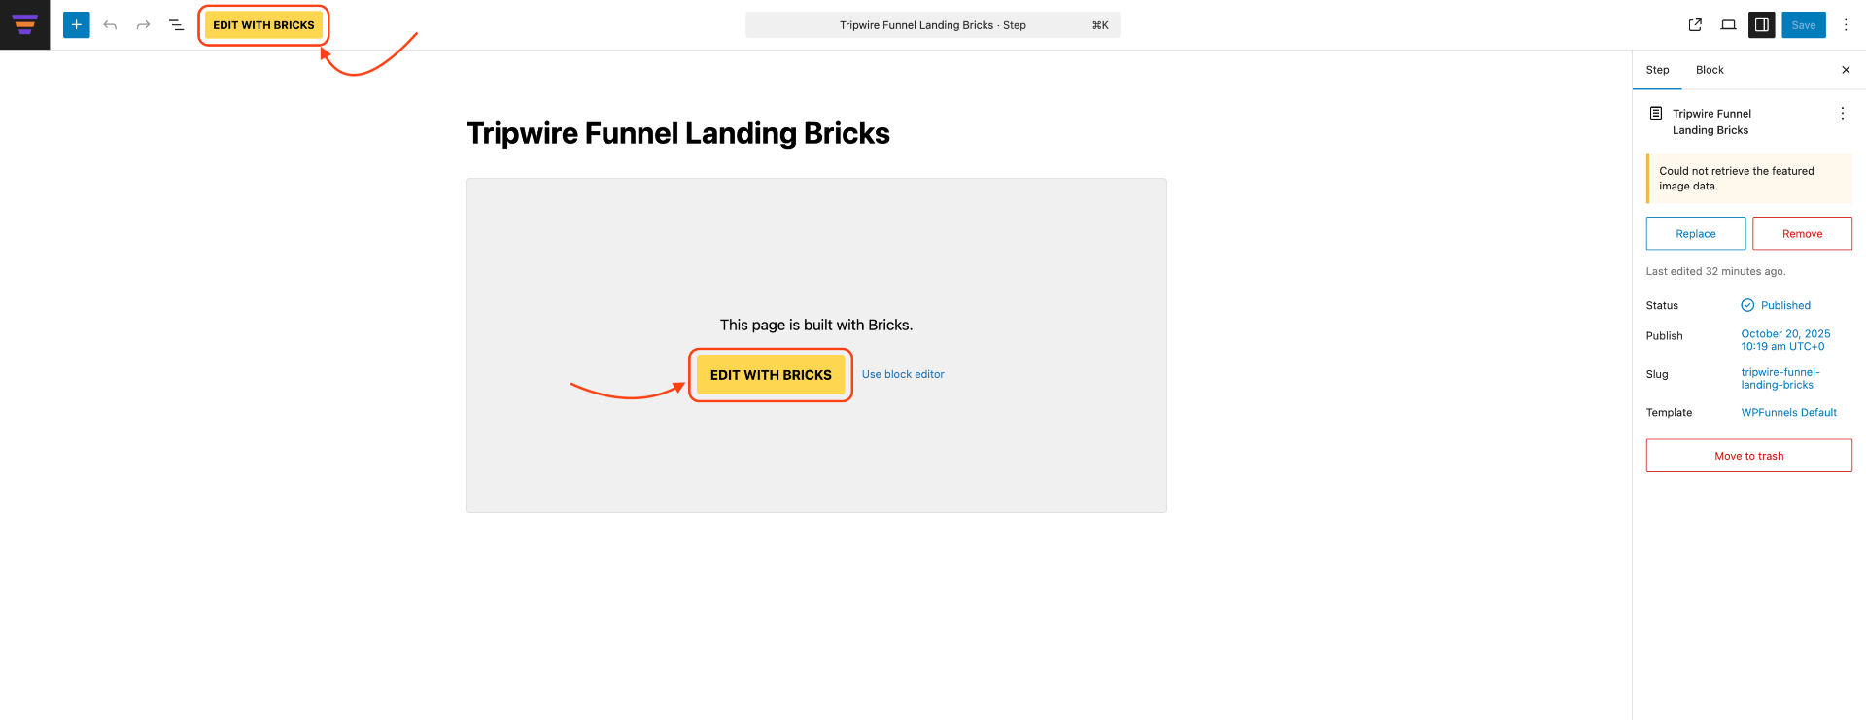Close the settings sidebar panel
The width and height of the screenshot is (1866, 720).
(x=1846, y=70)
